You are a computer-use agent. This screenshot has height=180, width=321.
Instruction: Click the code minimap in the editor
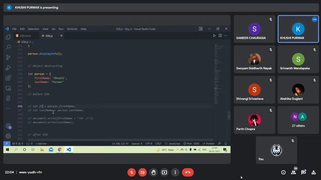[x=220, y=73]
